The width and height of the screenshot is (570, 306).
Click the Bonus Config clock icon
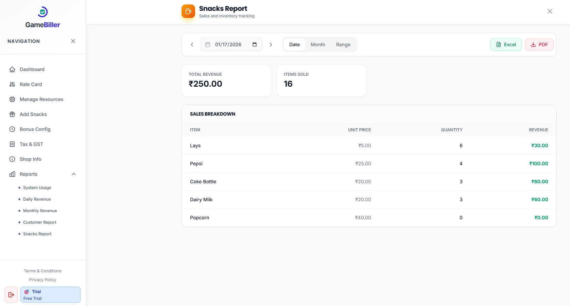[12, 129]
